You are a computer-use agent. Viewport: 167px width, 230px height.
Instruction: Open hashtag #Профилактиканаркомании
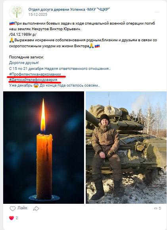(x=35, y=74)
